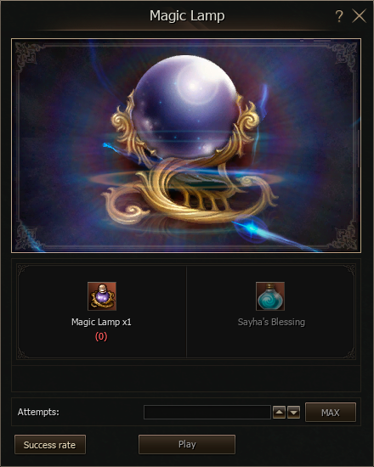Click the Attempts: label text
Screen dimensions: 374x467
(x=38, y=412)
